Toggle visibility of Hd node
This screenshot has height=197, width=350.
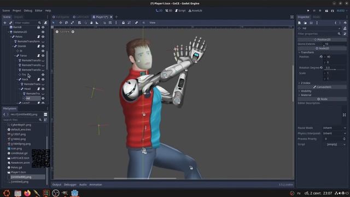(x=43, y=99)
